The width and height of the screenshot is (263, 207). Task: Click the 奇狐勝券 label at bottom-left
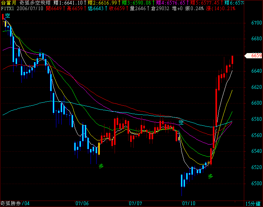pyautogui.click(x=11, y=204)
